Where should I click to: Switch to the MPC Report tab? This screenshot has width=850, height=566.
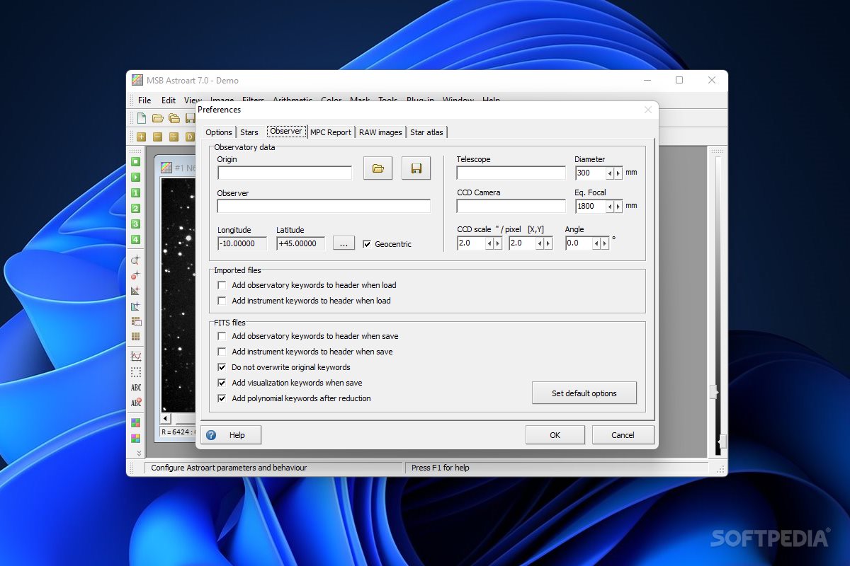point(331,132)
